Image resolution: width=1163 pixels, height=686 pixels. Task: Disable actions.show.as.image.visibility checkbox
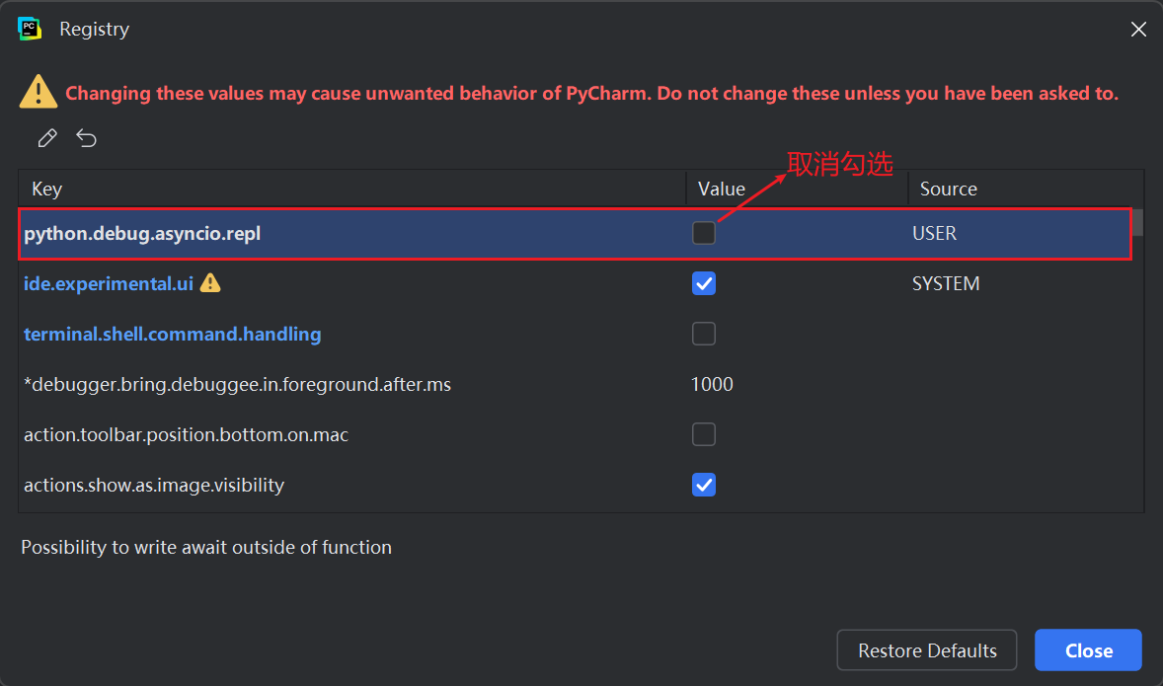(x=704, y=485)
